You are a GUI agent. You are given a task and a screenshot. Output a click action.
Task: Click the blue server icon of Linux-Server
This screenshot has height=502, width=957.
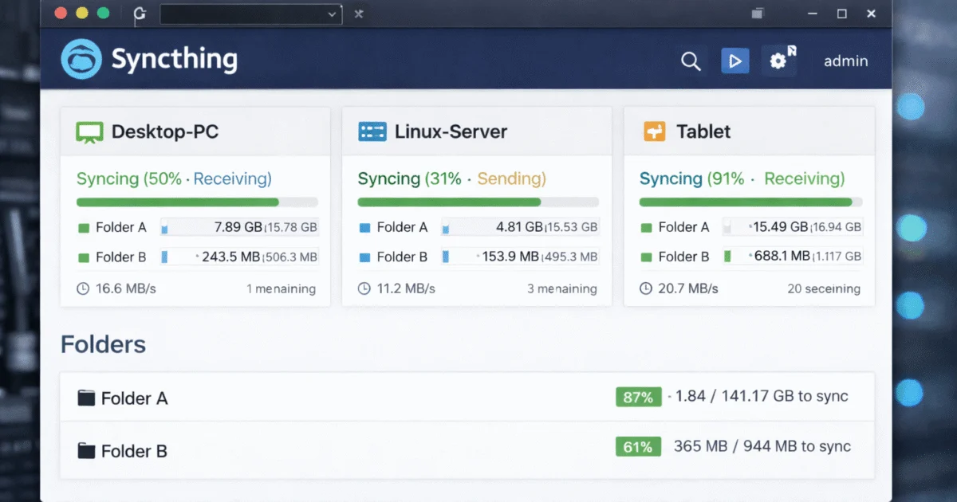click(x=372, y=131)
